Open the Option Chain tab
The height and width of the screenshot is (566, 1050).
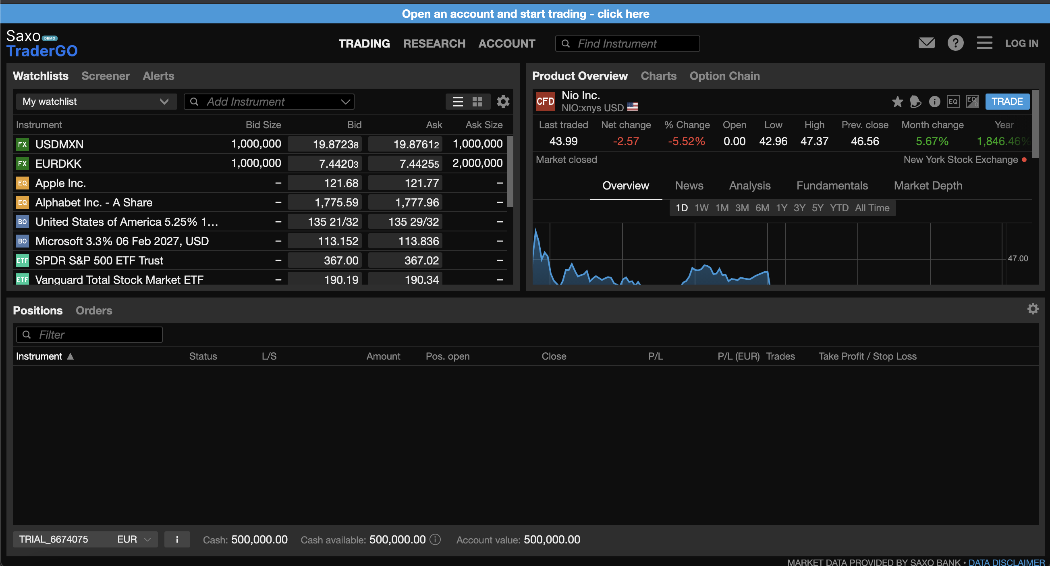click(724, 76)
